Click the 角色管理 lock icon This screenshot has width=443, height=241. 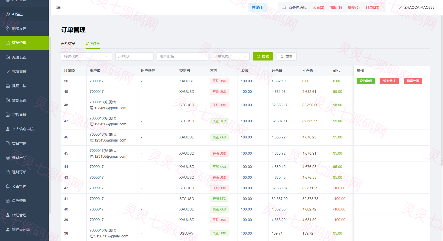tap(8, 201)
